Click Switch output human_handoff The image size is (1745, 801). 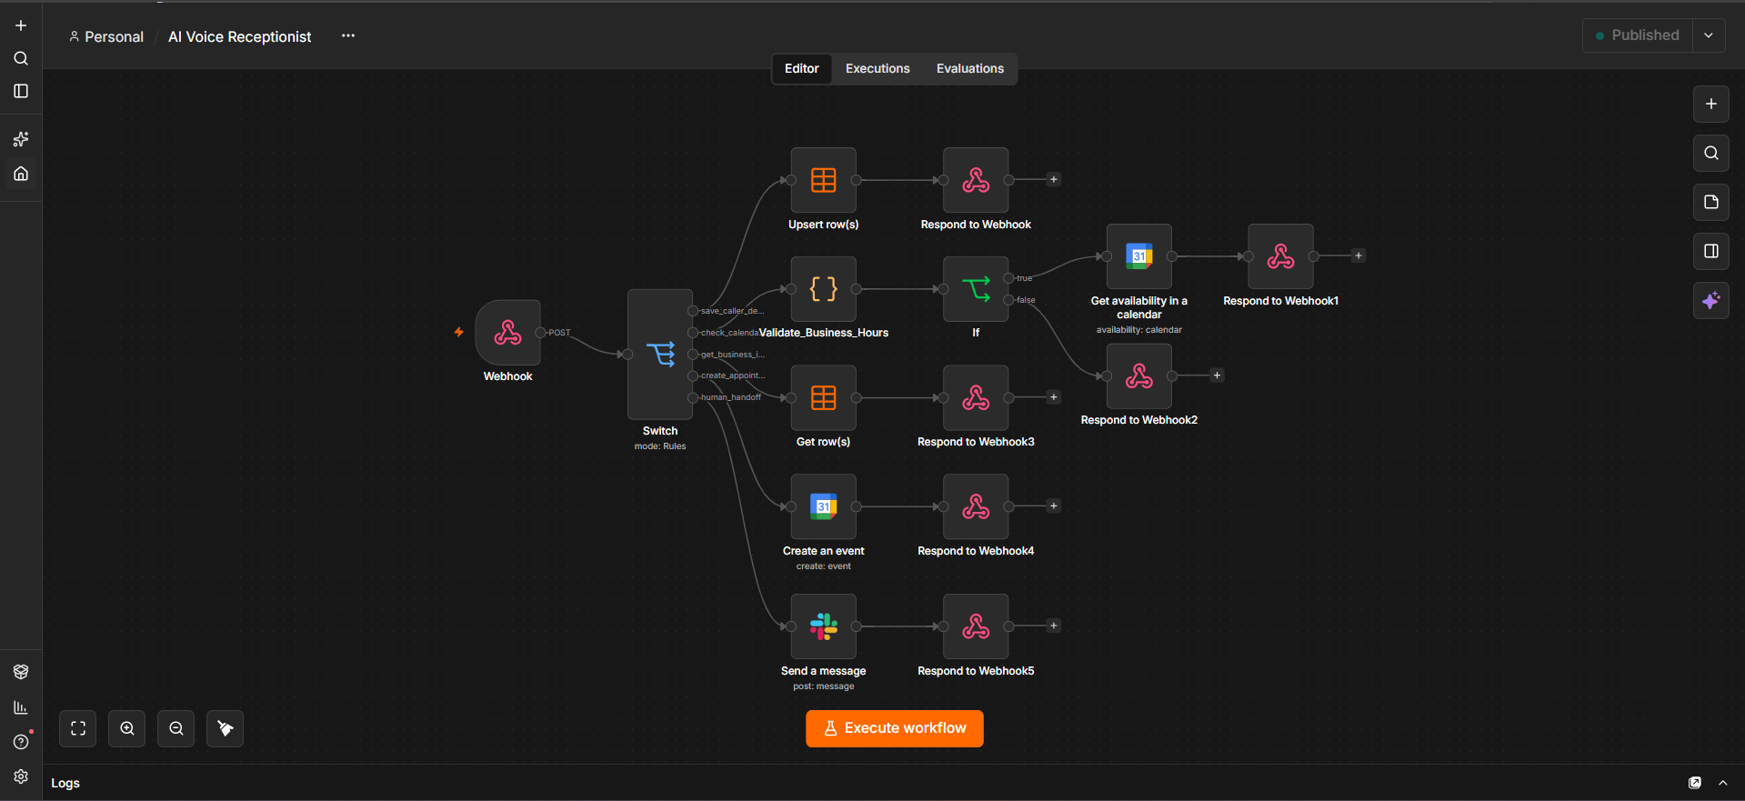coord(693,397)
